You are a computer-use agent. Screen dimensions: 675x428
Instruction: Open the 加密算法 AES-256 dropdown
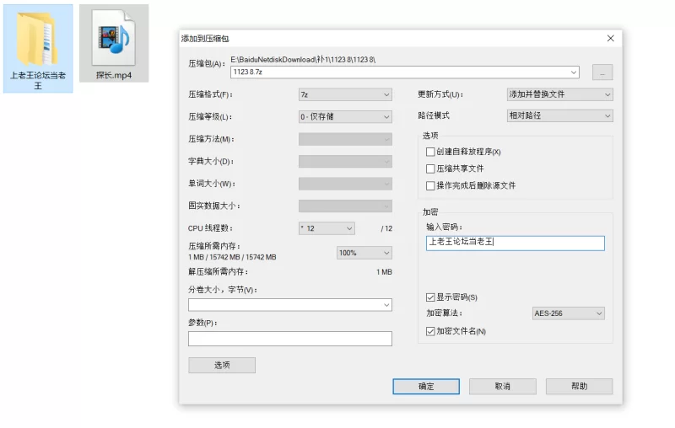coord(568,313)
